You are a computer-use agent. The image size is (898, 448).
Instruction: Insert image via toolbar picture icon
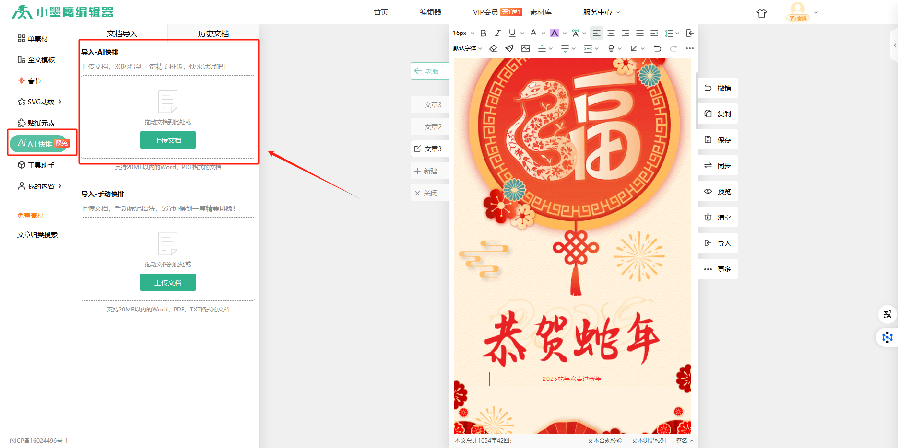pyautogui.click(x=526, y=48)
